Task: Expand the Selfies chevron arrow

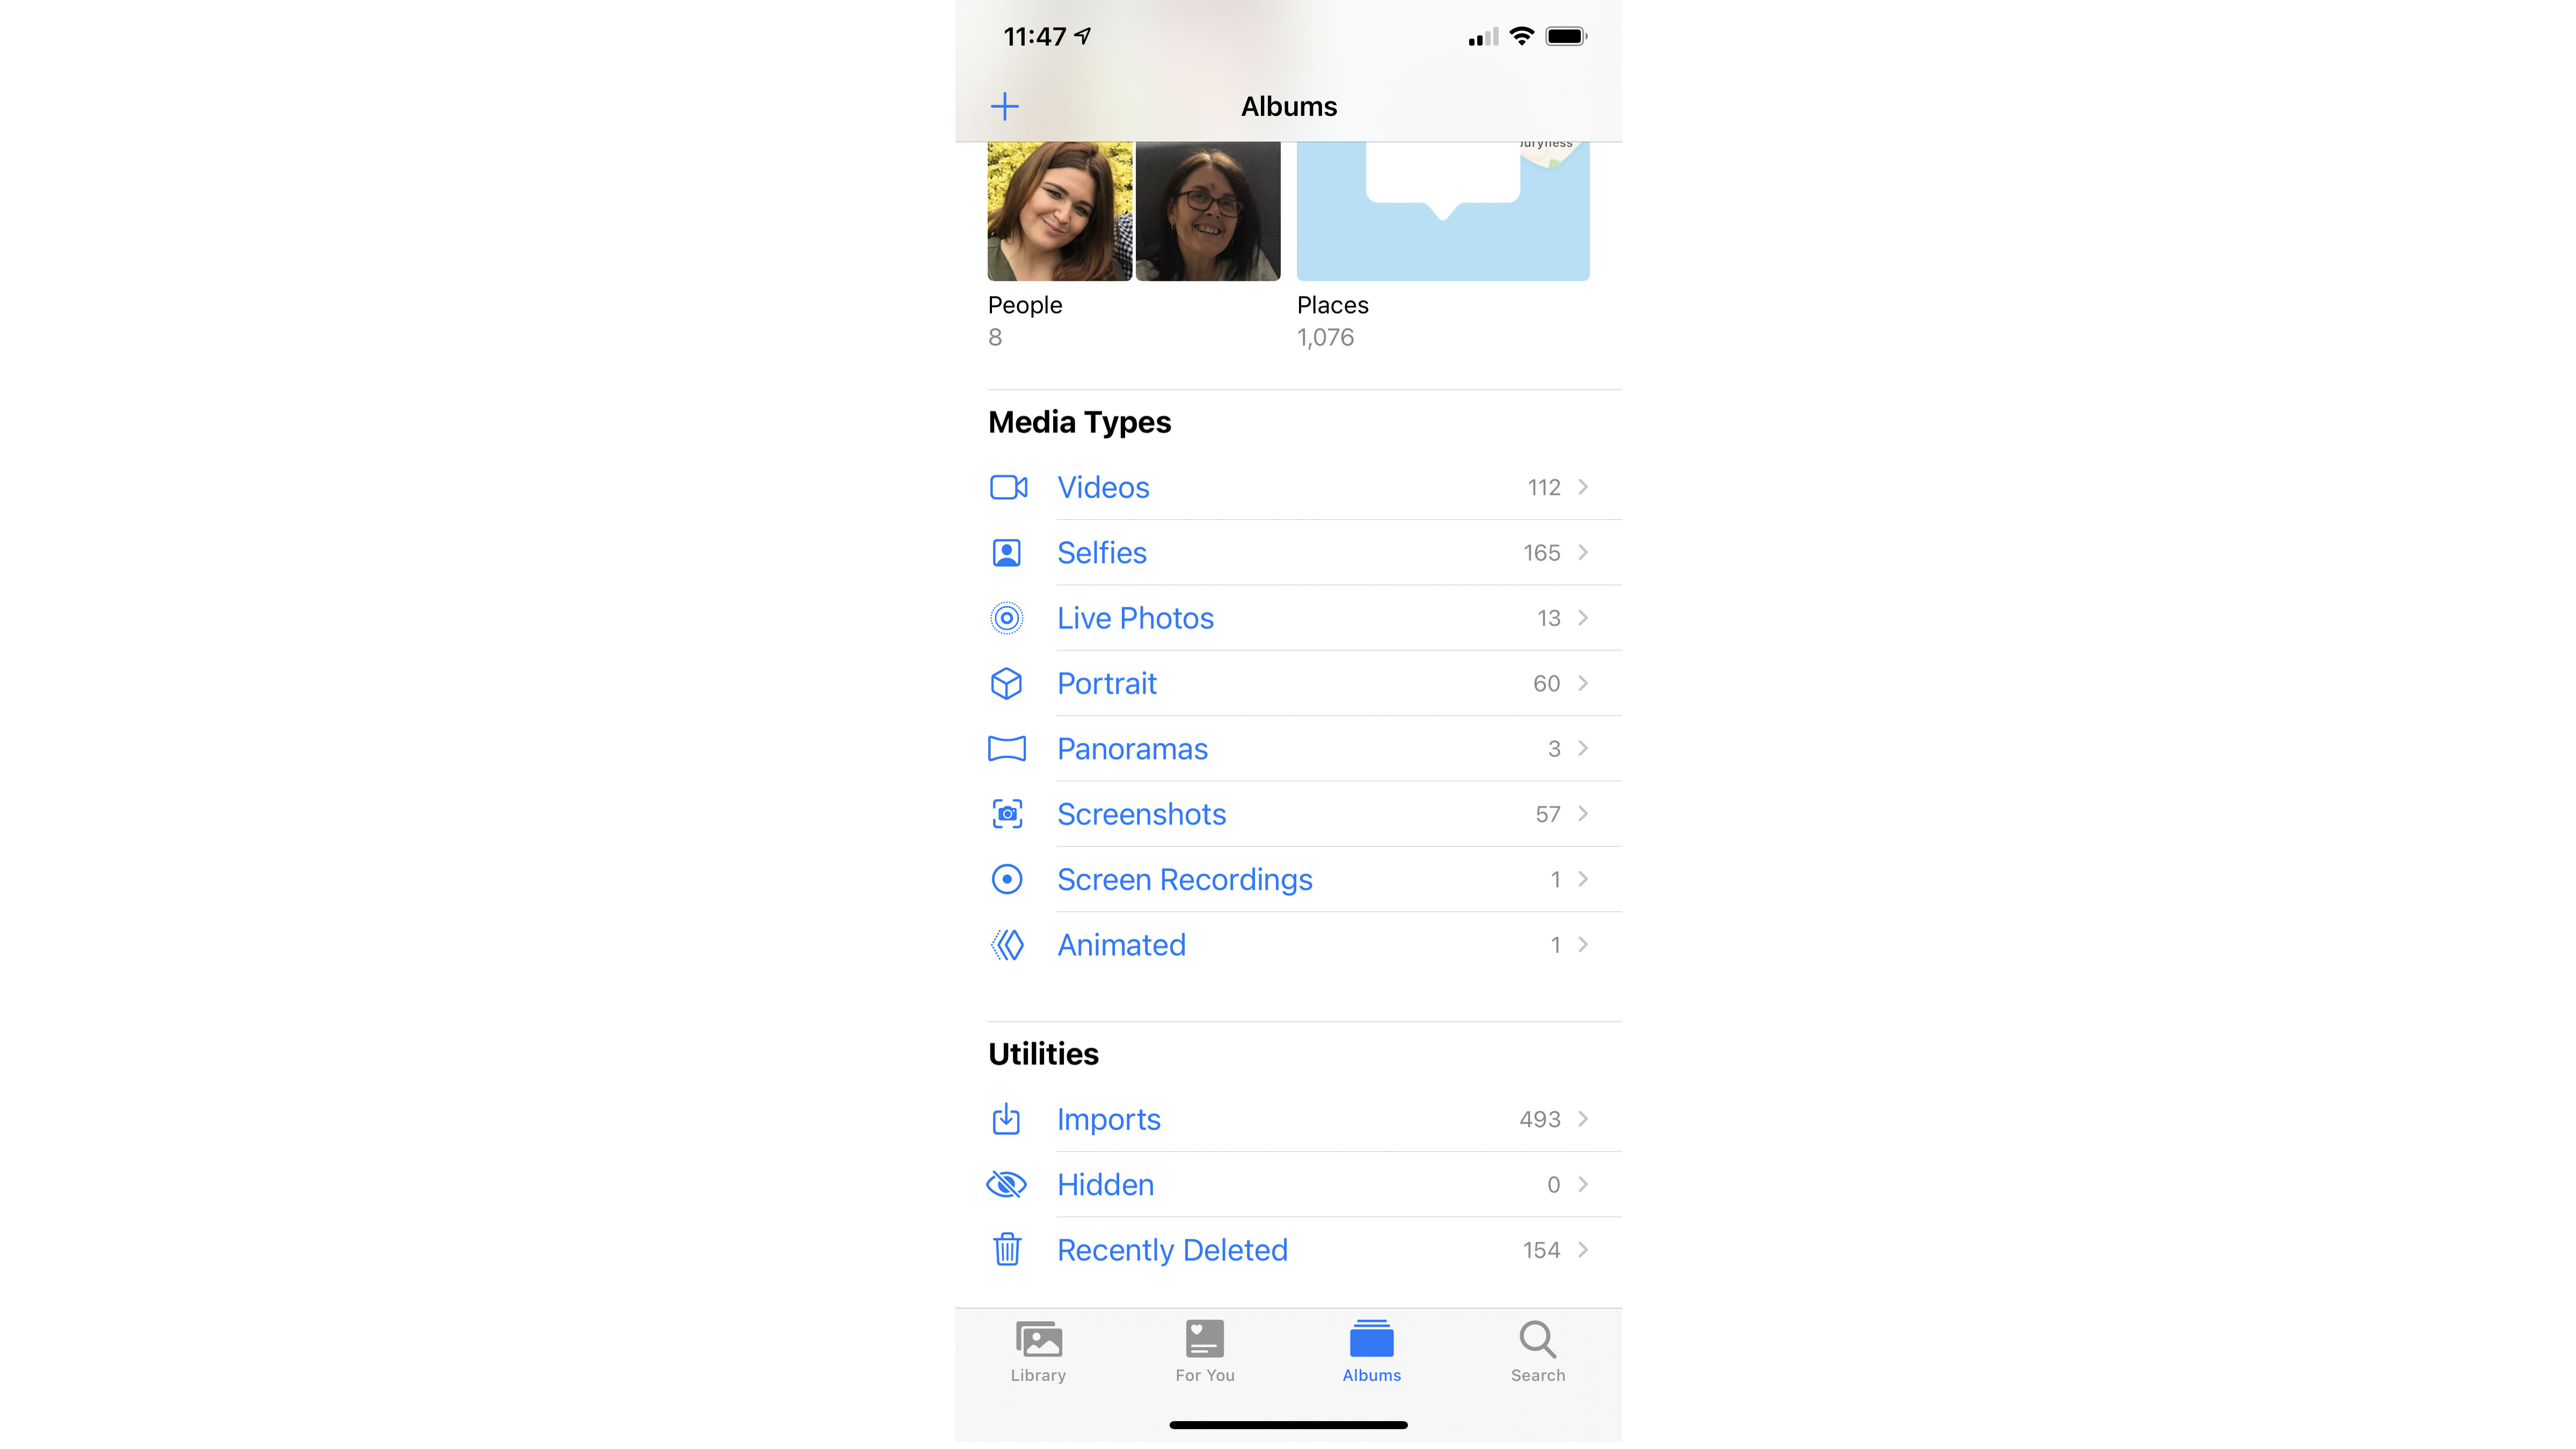Action: coord(1580,552)
